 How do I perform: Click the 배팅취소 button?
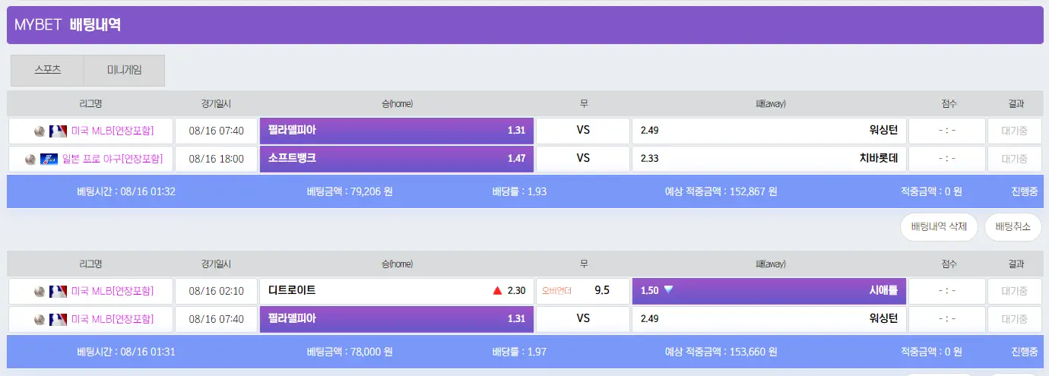(1013, 226)
